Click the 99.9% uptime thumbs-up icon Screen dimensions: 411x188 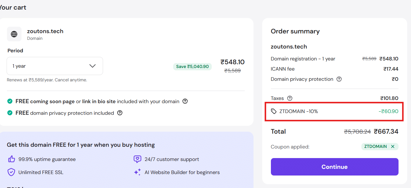point(11,159)
